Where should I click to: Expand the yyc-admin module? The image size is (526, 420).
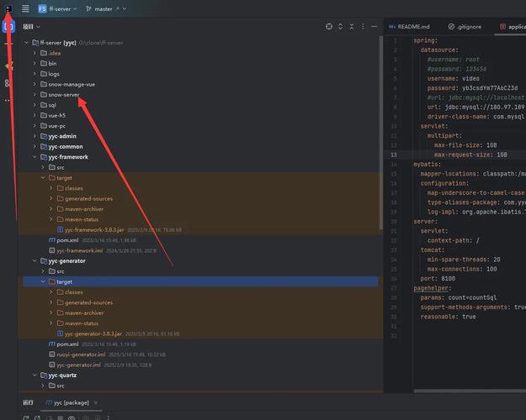coord(35,136)
